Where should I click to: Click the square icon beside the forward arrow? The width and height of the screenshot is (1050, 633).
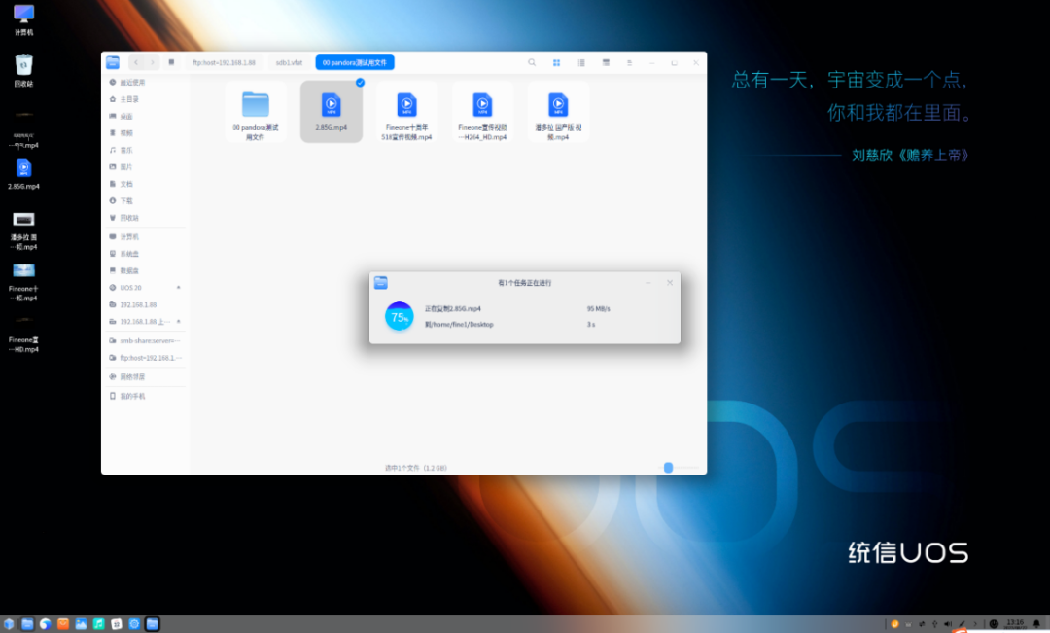tap(171, 62)
